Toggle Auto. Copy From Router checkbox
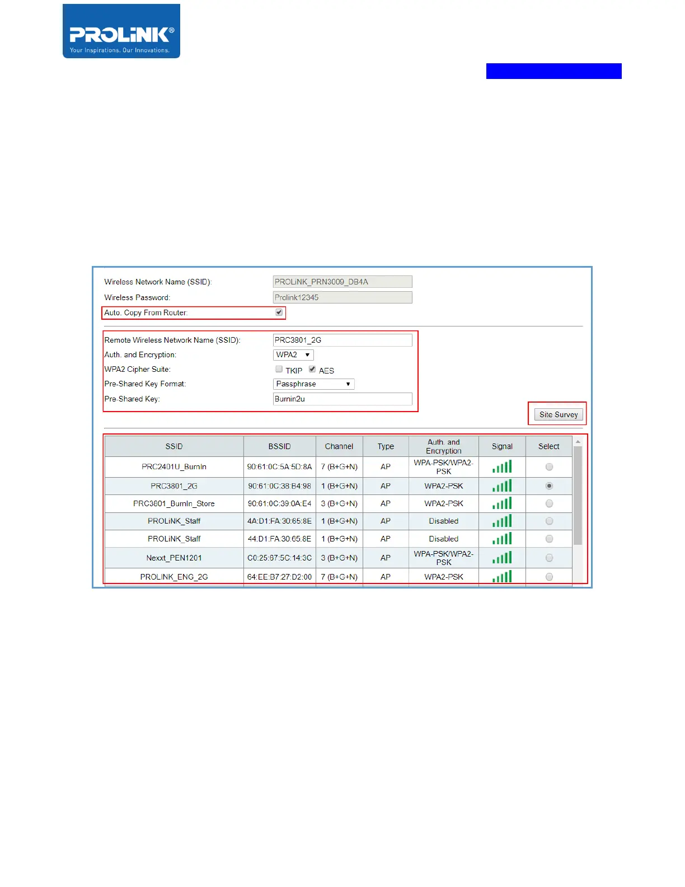 pos(279,312)
